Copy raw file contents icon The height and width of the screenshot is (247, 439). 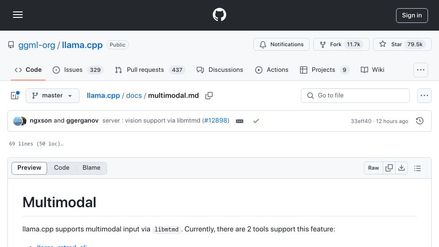pos(389,168)
